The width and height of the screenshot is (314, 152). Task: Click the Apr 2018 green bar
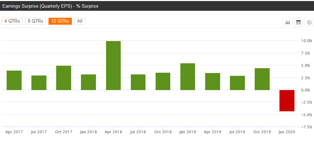(x=113, y=65)
